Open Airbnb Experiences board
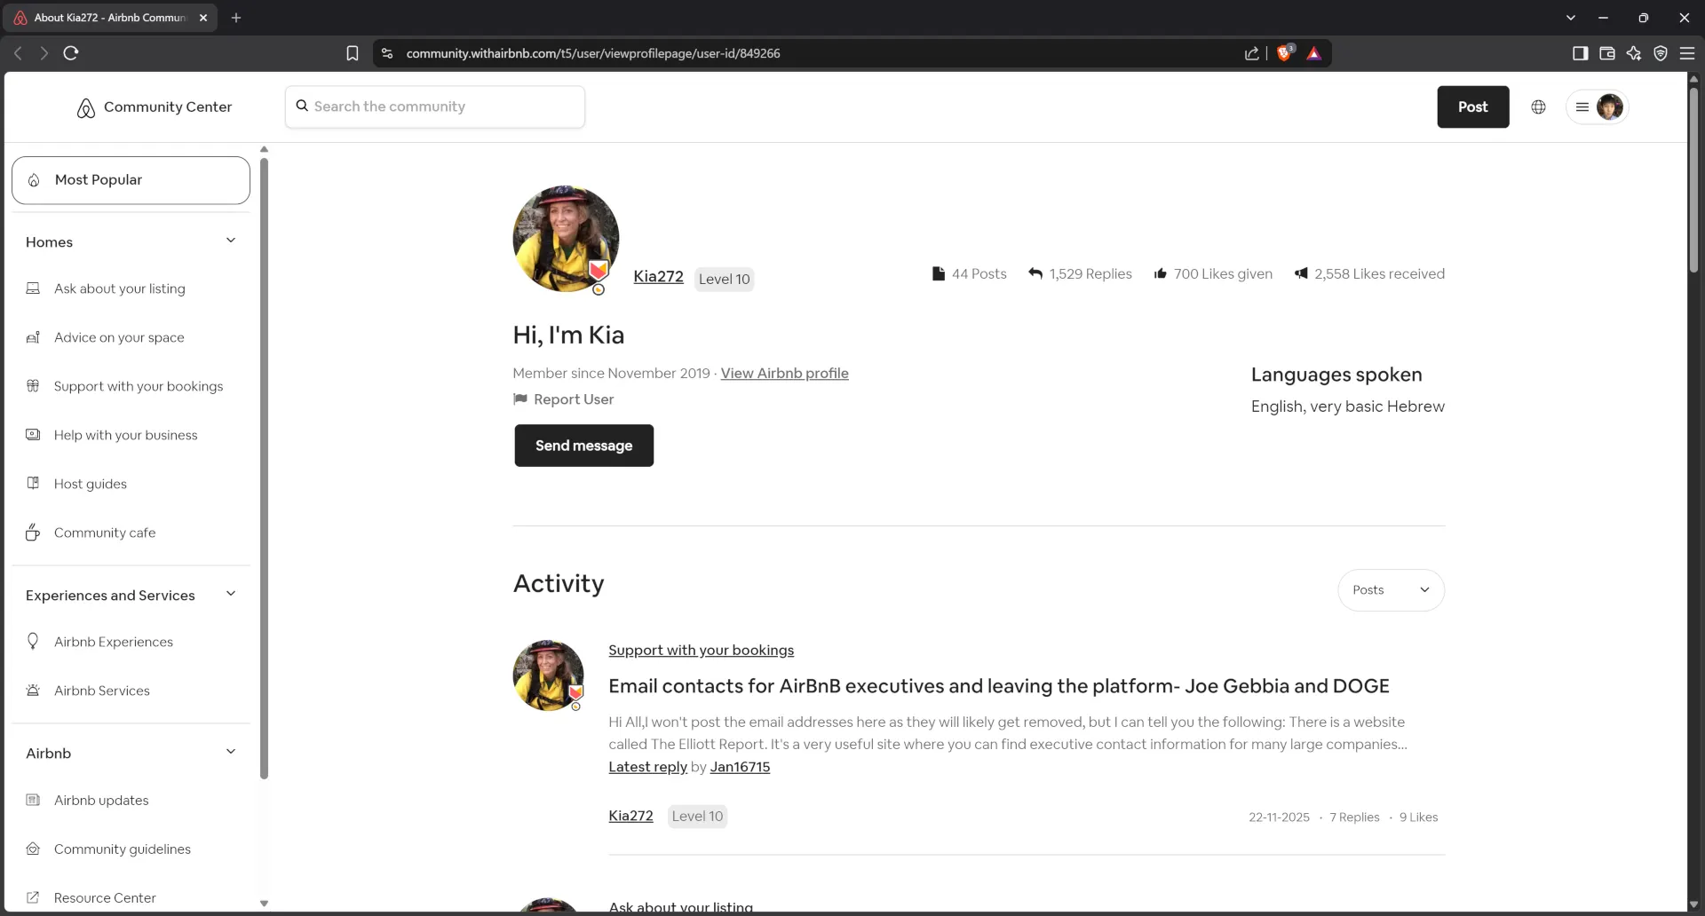 [114, 642]
